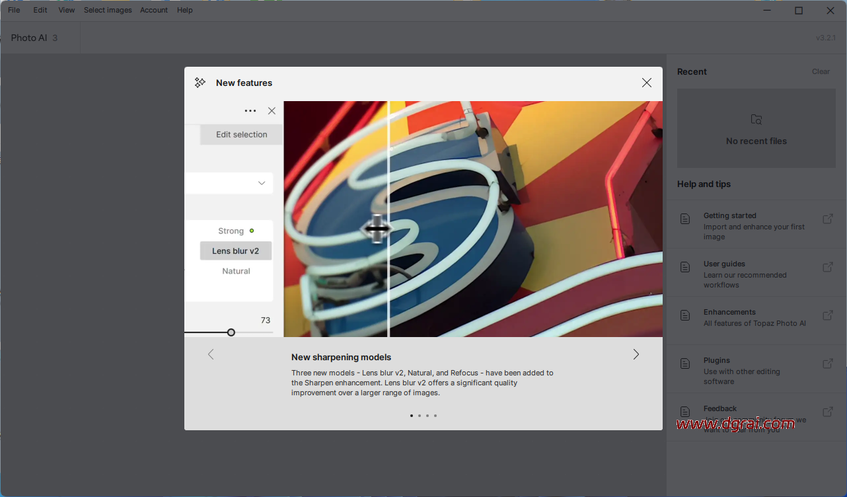Click the Edit selection button
This screenshot has height=497, width=847.
click(241, 134)
